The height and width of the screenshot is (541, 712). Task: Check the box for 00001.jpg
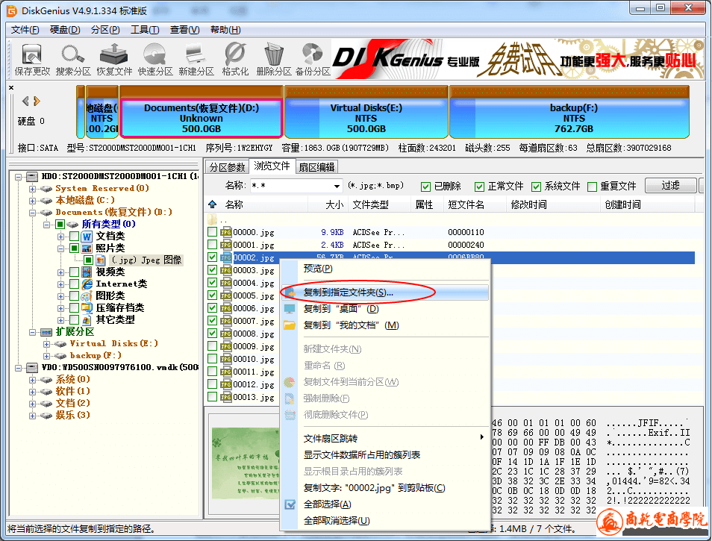212,245
